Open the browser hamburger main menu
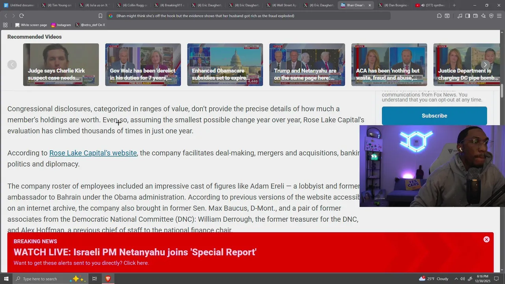 [x=499, y=16]
